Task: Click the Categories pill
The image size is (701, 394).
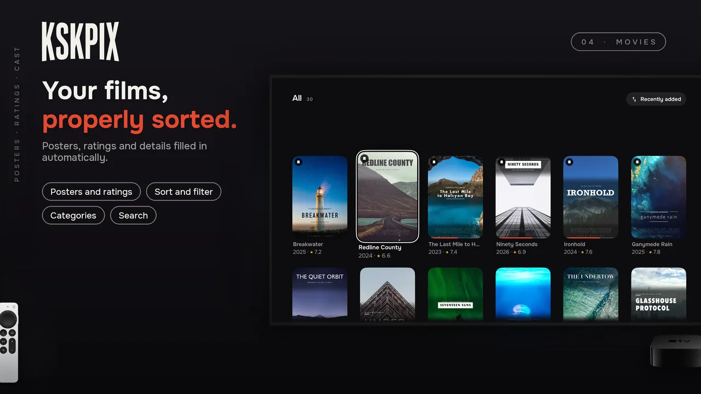Action: [73, 215]
